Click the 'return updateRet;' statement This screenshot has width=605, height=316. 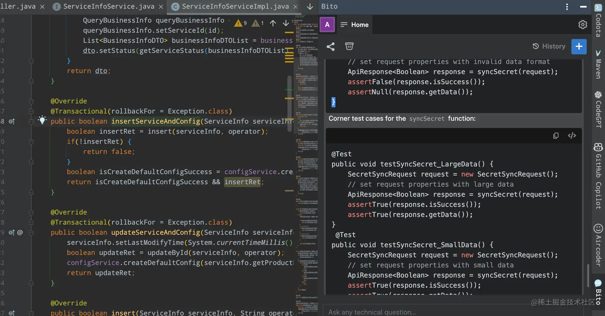pyautogui.click(x=101, y=273)
